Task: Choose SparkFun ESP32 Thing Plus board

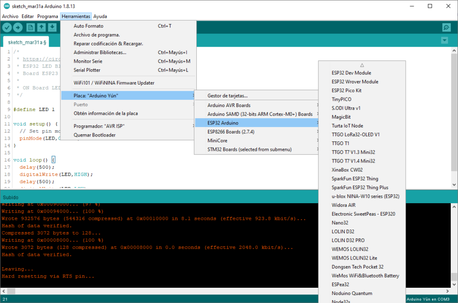Action: point(362,187)
